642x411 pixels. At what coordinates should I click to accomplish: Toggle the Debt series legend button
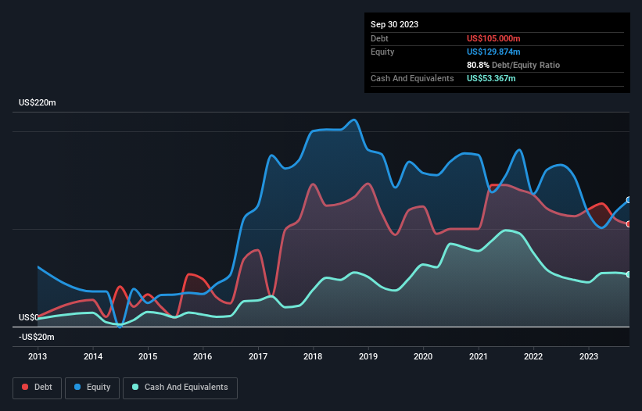[38, 388]
